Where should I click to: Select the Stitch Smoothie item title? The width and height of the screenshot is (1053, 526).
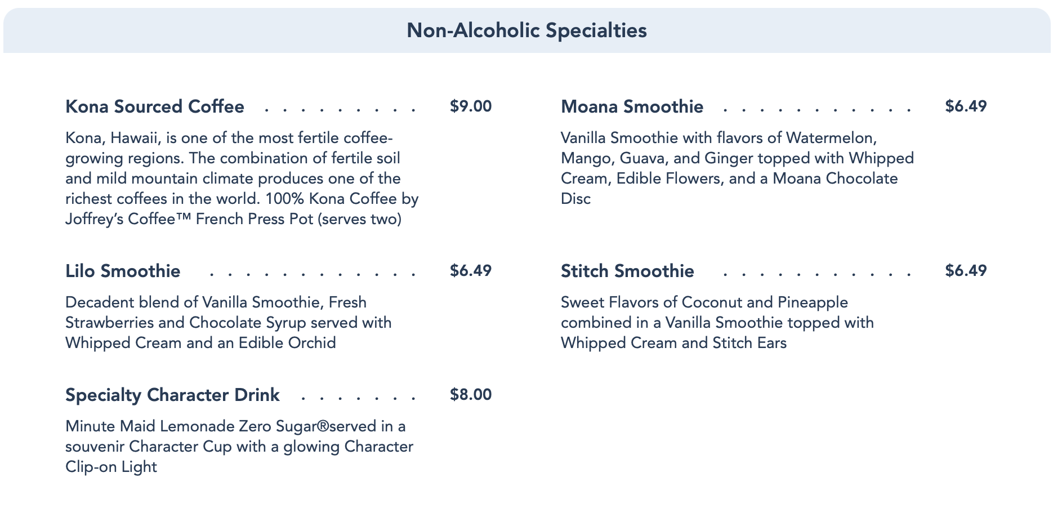[627, 271]
